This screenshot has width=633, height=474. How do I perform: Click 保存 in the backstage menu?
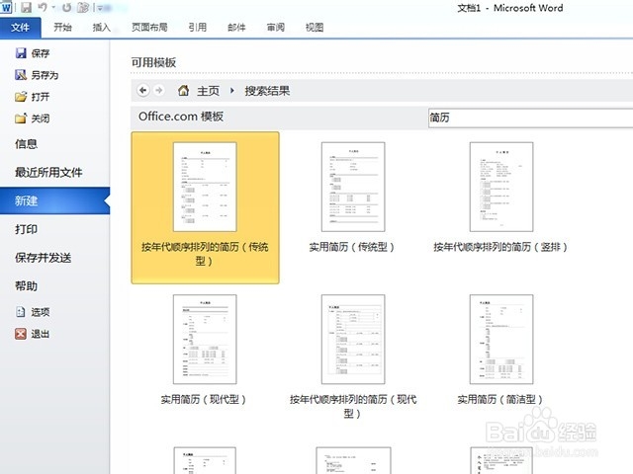33,52
